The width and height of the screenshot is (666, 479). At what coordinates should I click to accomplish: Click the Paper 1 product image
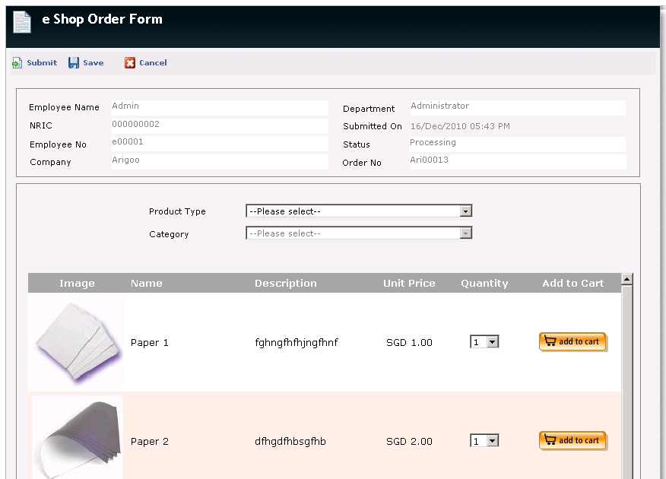(78, 342)
